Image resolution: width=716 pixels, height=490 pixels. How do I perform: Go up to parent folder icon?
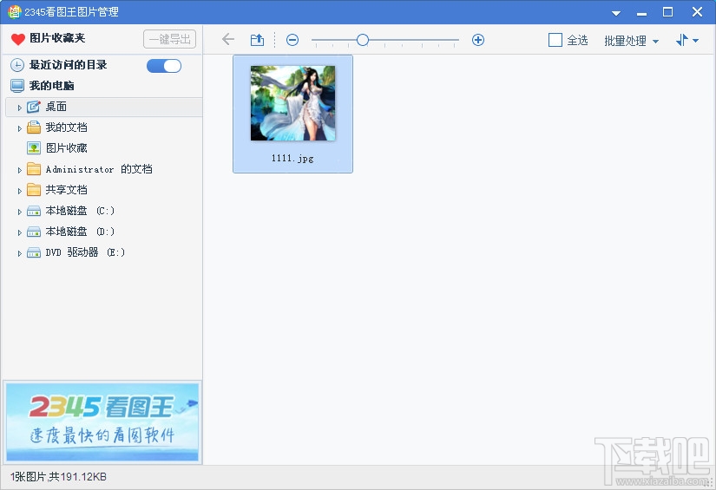(257, 40)
